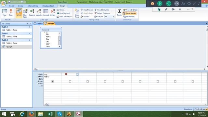208x117 pixels.
Task: Choose Update query type
Action: pos(39,13)
